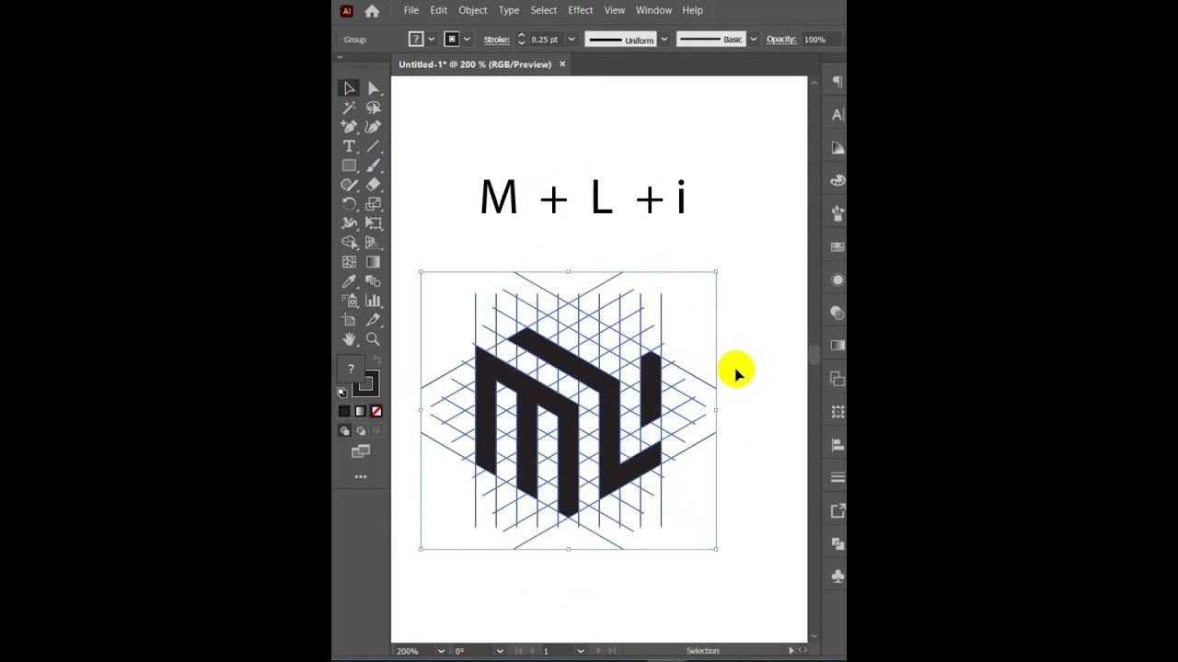Screen dimensions: 1178x662
Task: Pick the Shape Builder tool
Action: click(x=349, y=243)
